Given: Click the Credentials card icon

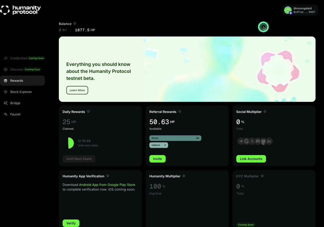Looking at the screenshot, I should click(5, 58).
